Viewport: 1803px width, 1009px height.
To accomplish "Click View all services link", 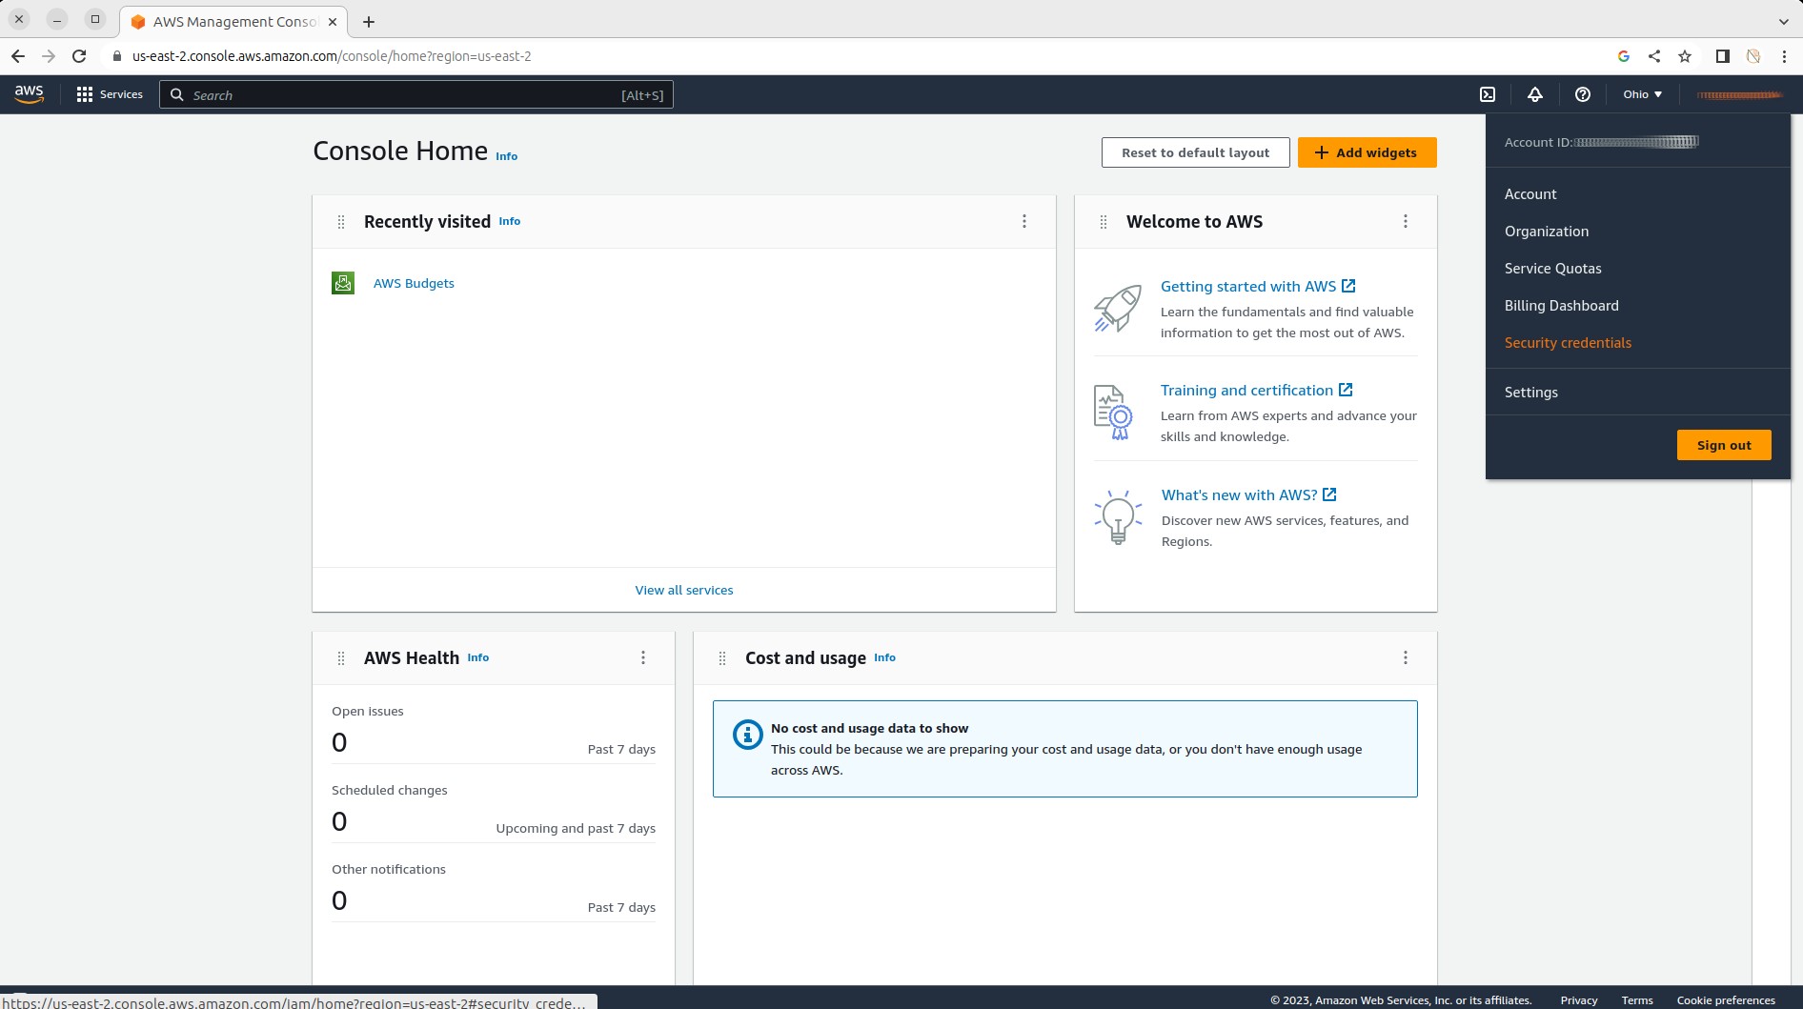I will click(684, 591).
